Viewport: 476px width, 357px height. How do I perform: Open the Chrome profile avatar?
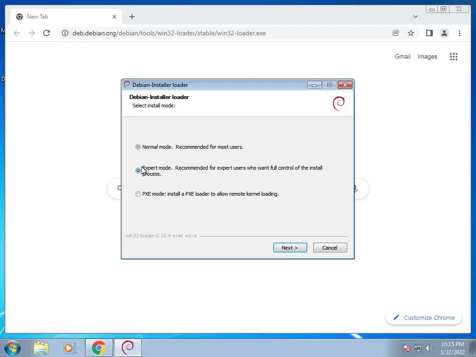pyautogui.click(x=444, y=33)
